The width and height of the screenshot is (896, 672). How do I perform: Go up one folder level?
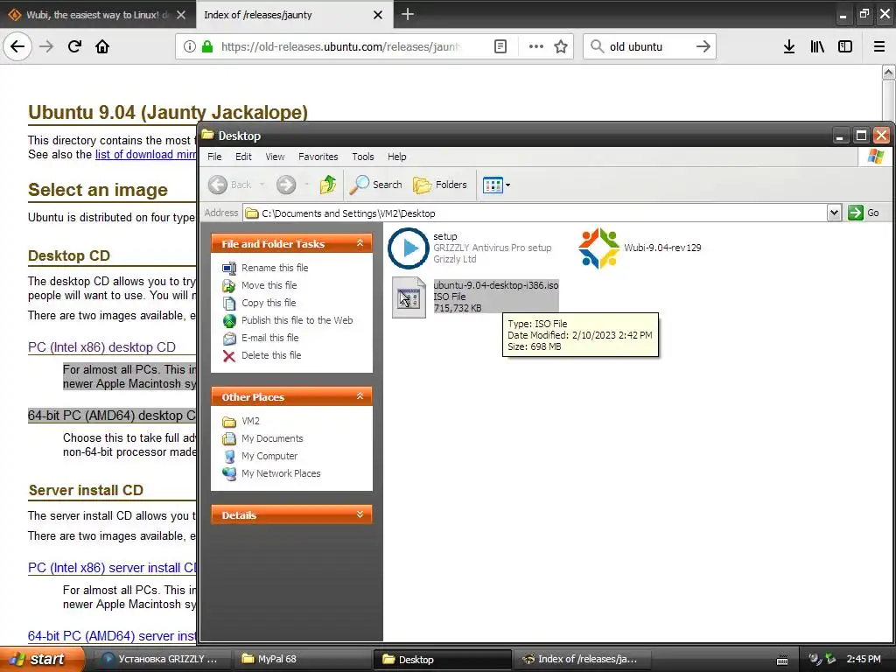[328, 185]
